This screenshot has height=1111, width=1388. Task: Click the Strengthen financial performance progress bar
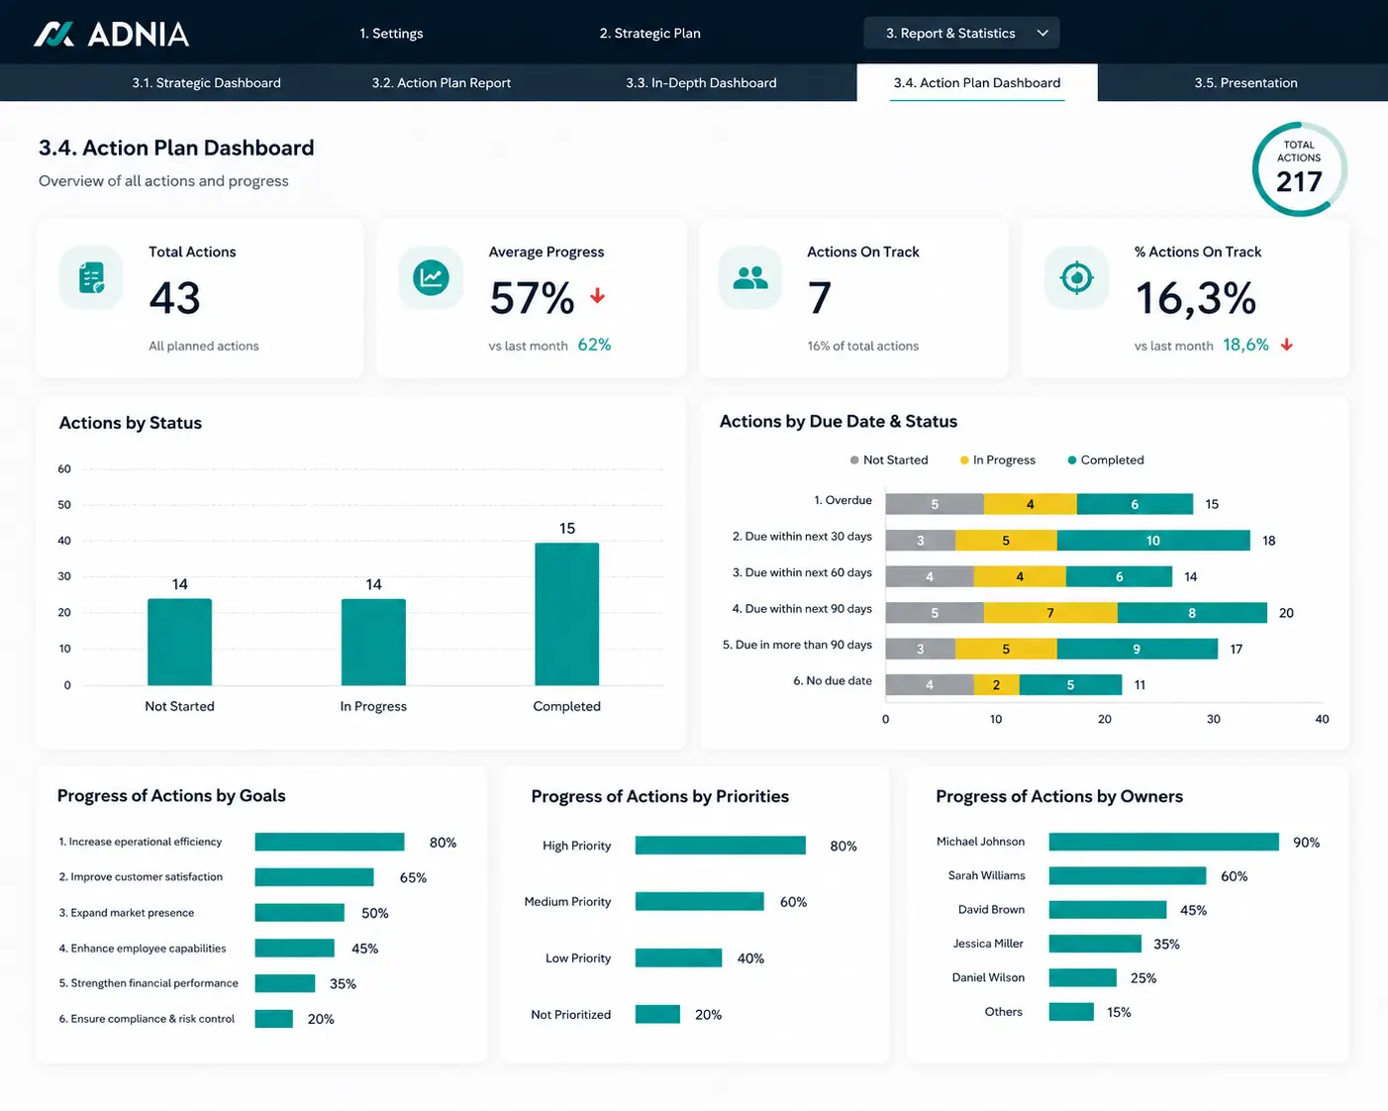coord(285,983)
